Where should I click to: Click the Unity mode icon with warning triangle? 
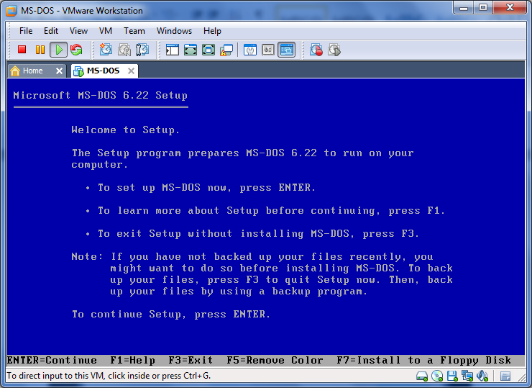click(226, 50)
